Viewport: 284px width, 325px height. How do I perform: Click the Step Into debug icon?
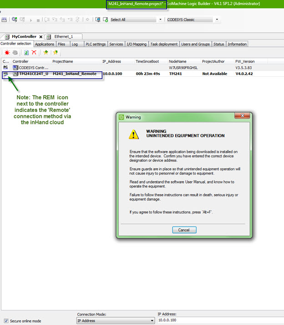(x=55, y=20)
